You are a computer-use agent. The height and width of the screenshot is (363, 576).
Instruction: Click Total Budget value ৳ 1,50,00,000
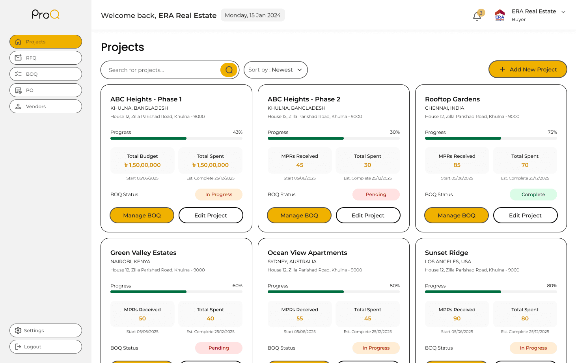coord(142,165)
